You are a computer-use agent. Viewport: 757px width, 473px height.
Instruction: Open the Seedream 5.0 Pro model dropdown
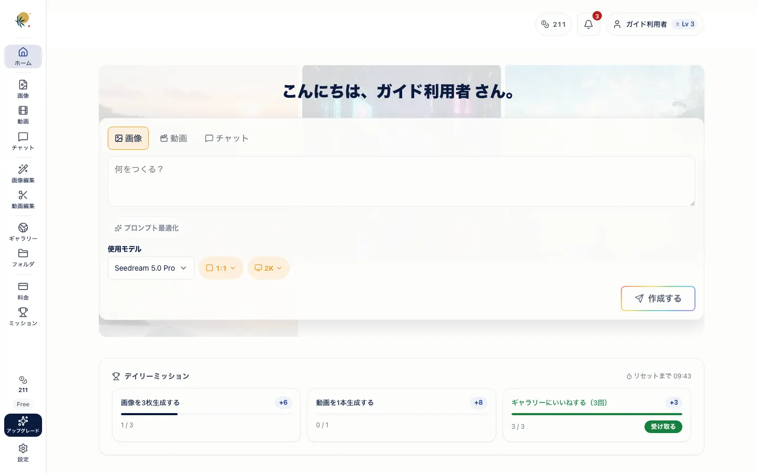pos(151,268)
